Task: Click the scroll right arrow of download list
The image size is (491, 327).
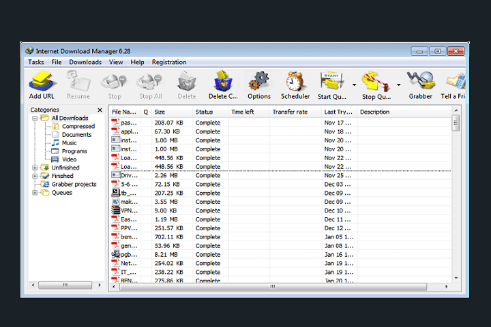Action: (446, 287)
